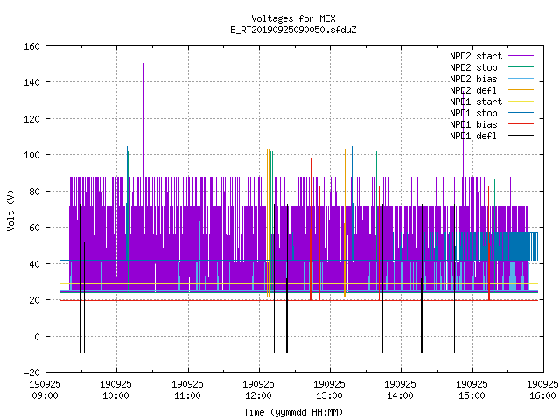Select the NPD2 bias legend entry
This screenshot has height=420, width=560.
pos(492,79)
